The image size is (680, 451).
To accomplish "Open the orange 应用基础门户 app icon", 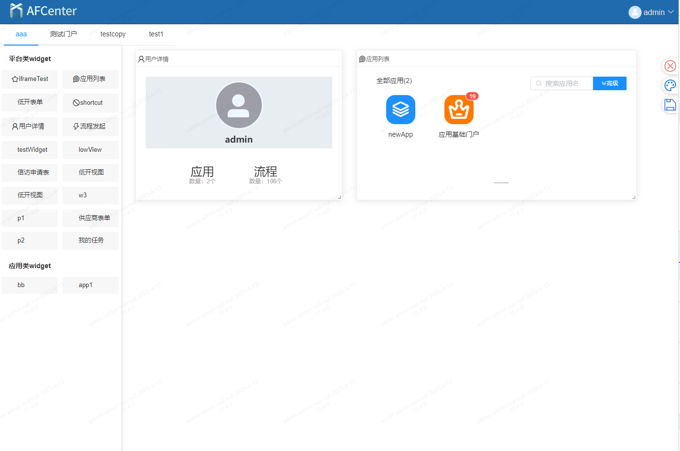I will (459, 110).
